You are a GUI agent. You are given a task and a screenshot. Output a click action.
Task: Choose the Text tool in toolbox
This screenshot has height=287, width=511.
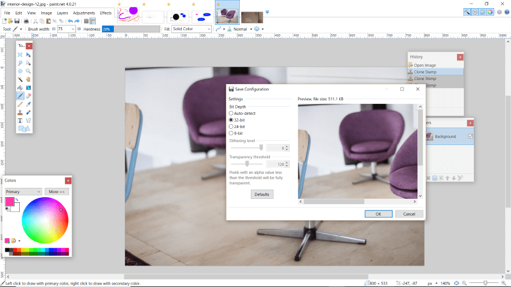[20, 120]
